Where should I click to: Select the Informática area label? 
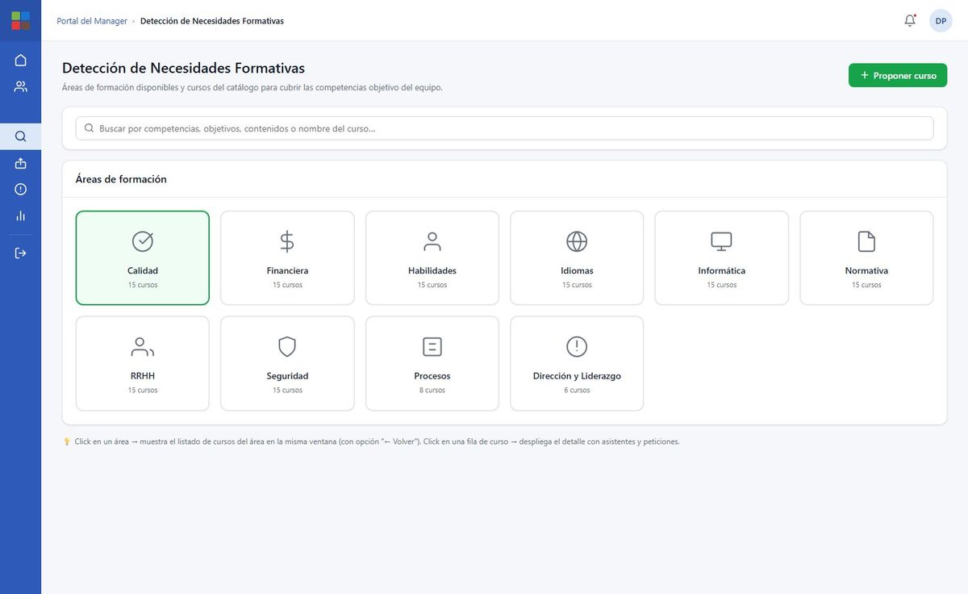721,271
